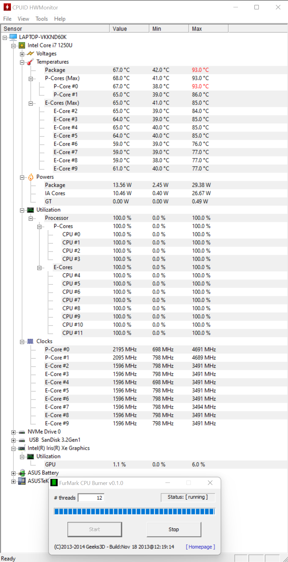Click the LAPTOP-VKKND60K computer icon

click(13, 37)
